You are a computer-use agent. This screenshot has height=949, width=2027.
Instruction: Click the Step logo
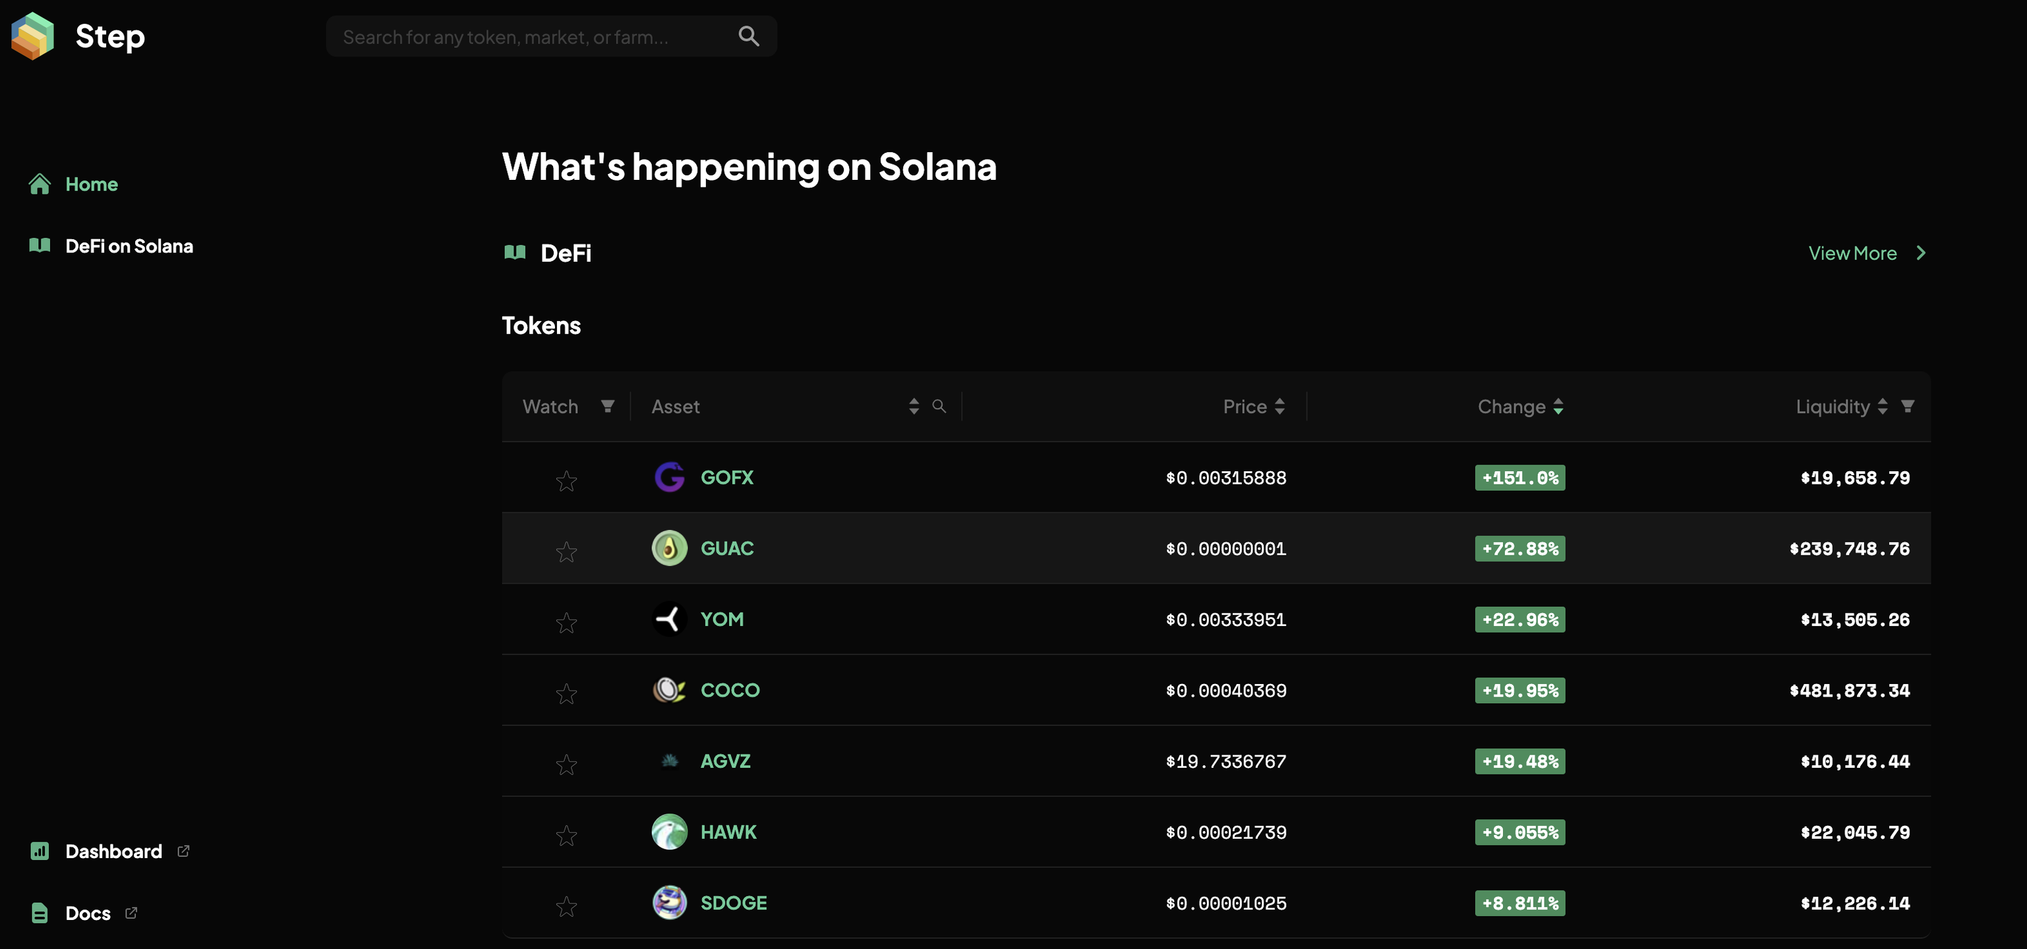point(32,36)
